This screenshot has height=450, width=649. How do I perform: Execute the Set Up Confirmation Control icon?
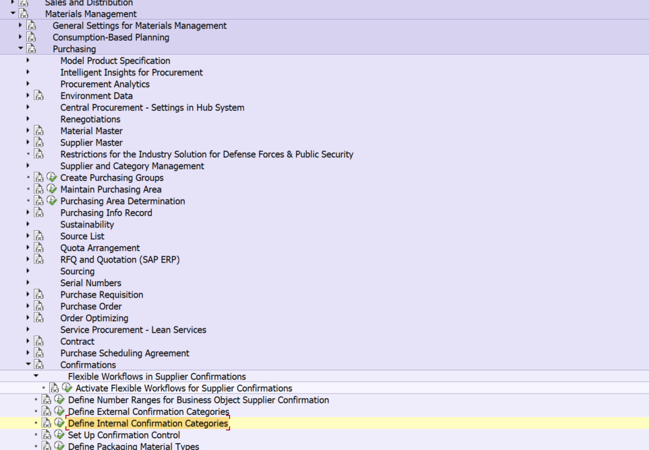(x=59, y=435)
